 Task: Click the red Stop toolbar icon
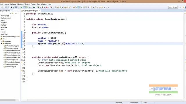pyautogui.click(x=47, y=7)
